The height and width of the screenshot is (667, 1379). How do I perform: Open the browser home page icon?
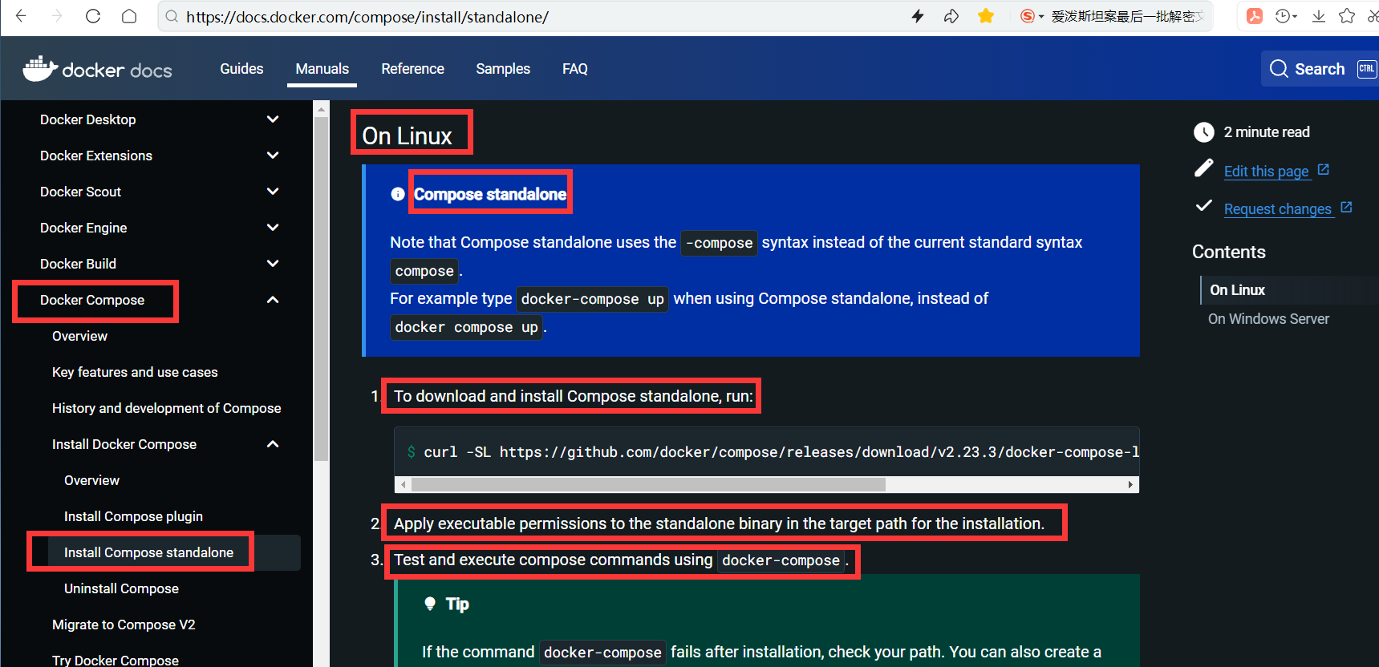(x=129, y=16)
